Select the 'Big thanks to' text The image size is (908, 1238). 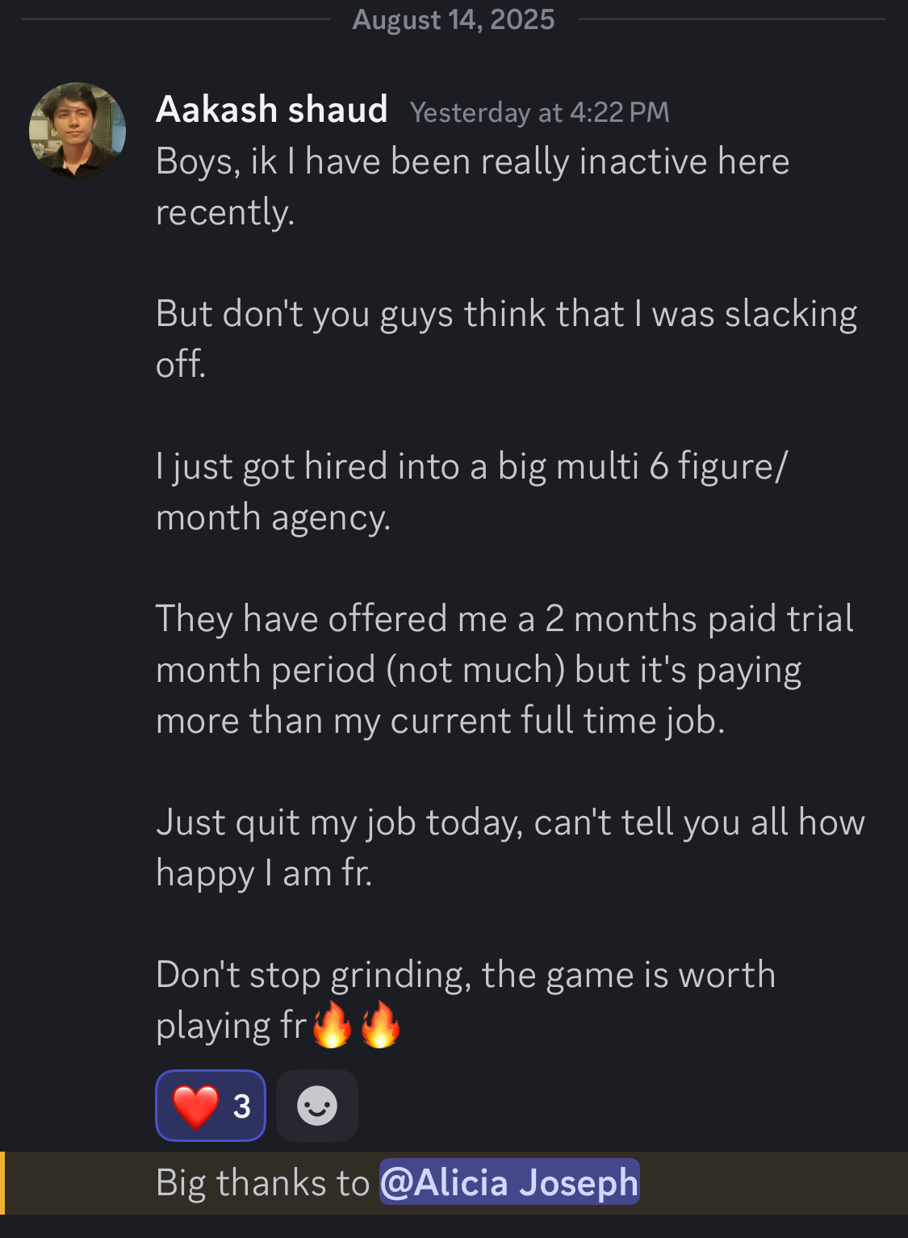click(x=263, y=1182)
